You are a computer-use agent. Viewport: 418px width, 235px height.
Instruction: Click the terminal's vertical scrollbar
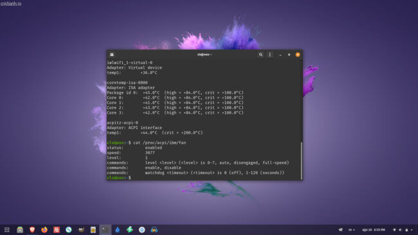(302, 161)
